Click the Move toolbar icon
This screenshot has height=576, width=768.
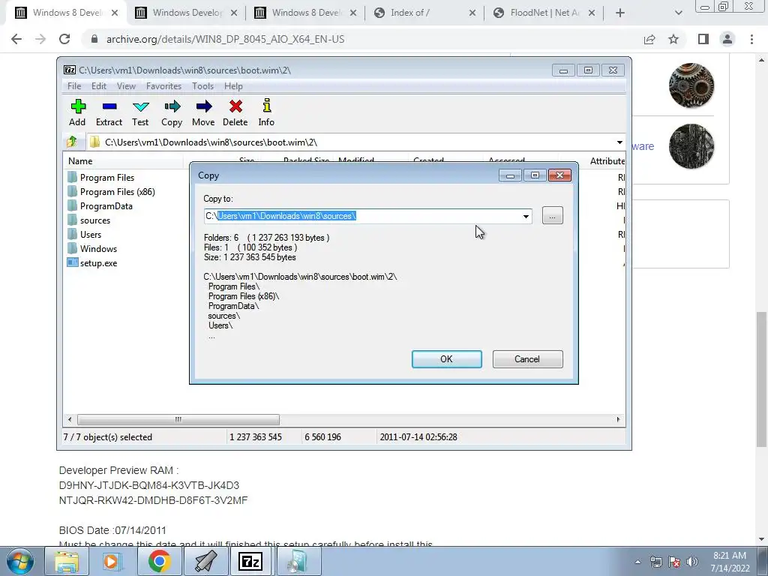point(203,112)
